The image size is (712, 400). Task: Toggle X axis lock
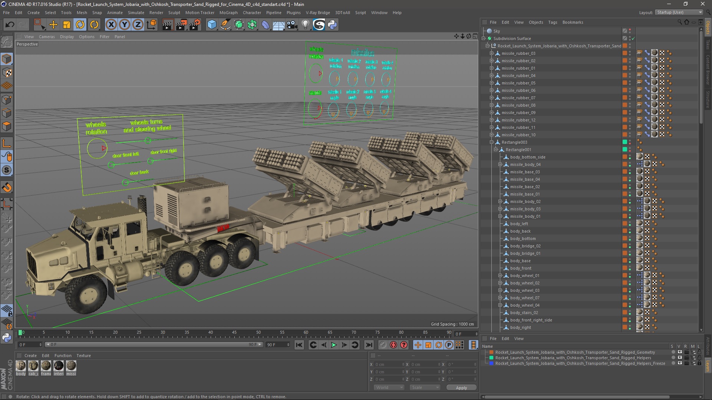(x=111, y=25)
